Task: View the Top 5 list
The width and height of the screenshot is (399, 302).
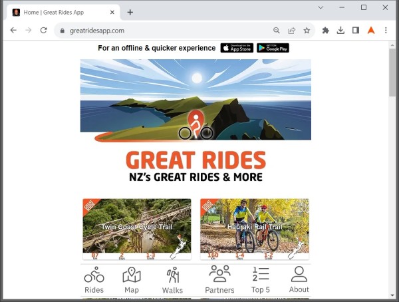Action: click(261, 280)
